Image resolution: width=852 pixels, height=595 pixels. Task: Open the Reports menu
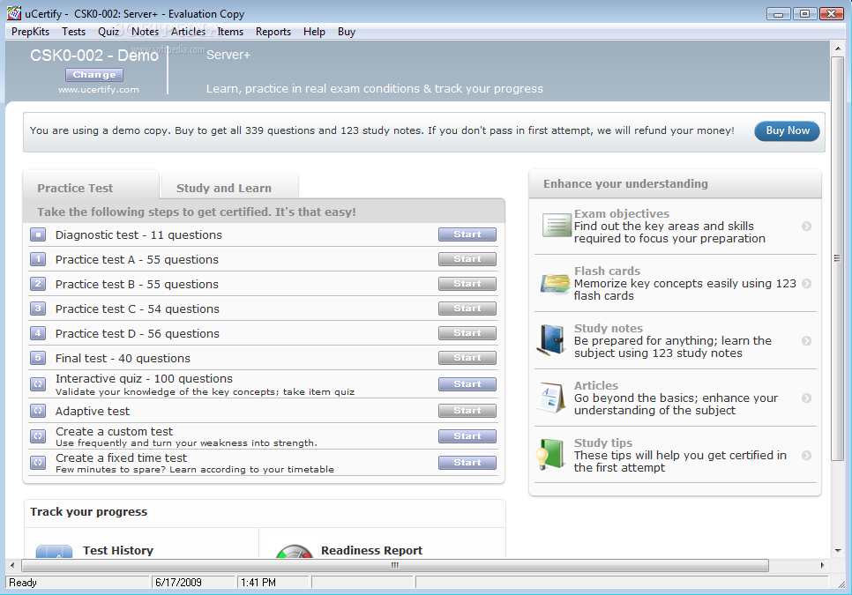(273, 32)
